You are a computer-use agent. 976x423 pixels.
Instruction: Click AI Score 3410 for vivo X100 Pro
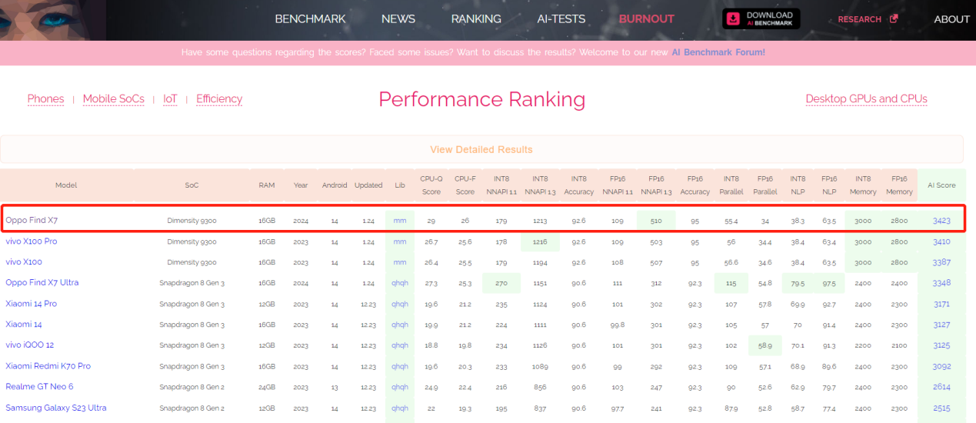coord(941,241)
